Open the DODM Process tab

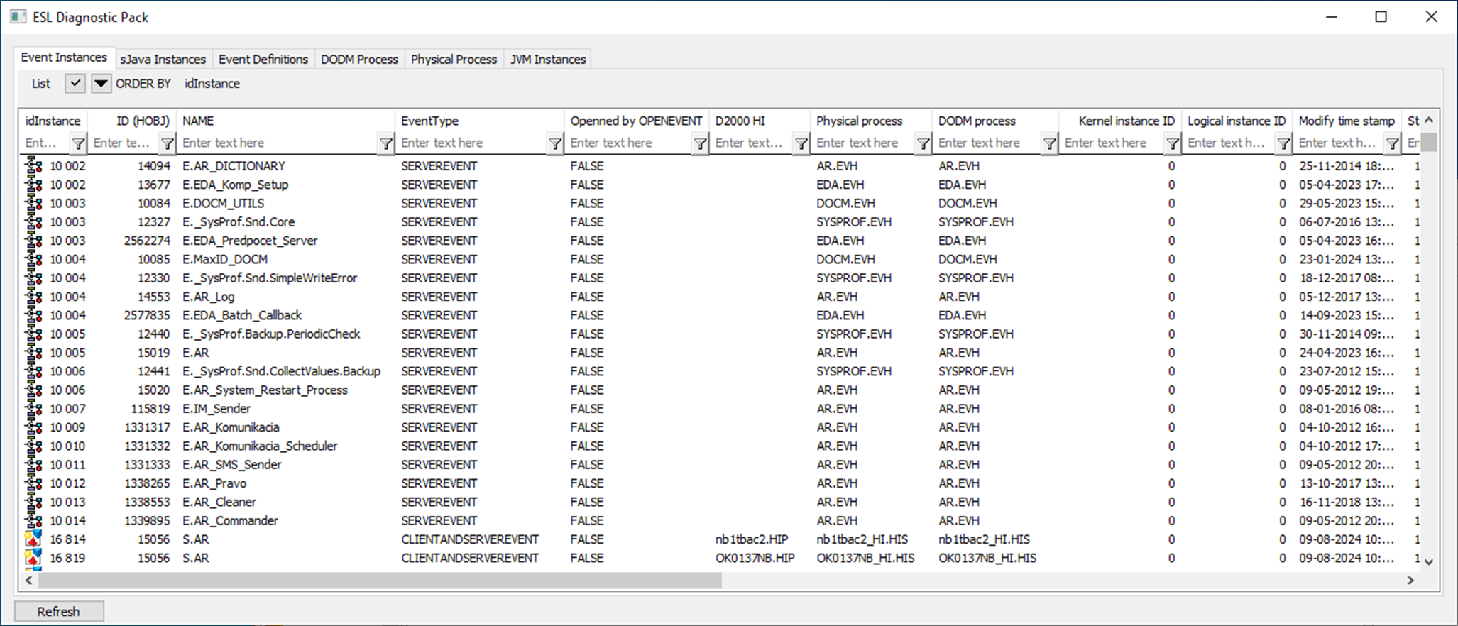point(359,60)
